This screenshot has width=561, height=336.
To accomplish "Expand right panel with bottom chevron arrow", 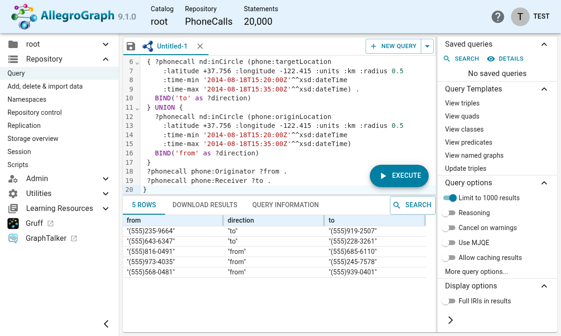I will (x=451, y=320).
